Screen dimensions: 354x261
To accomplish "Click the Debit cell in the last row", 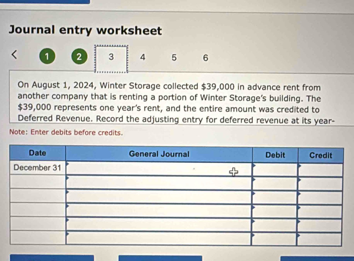I will click(275, 238).
